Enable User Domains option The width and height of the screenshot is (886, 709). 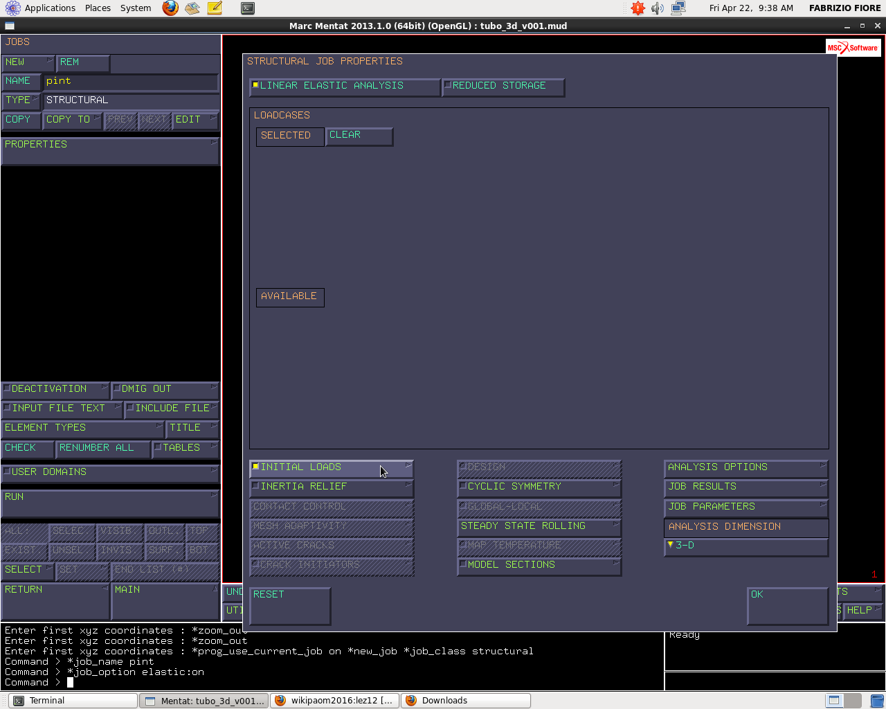click(x=110, y=473)
